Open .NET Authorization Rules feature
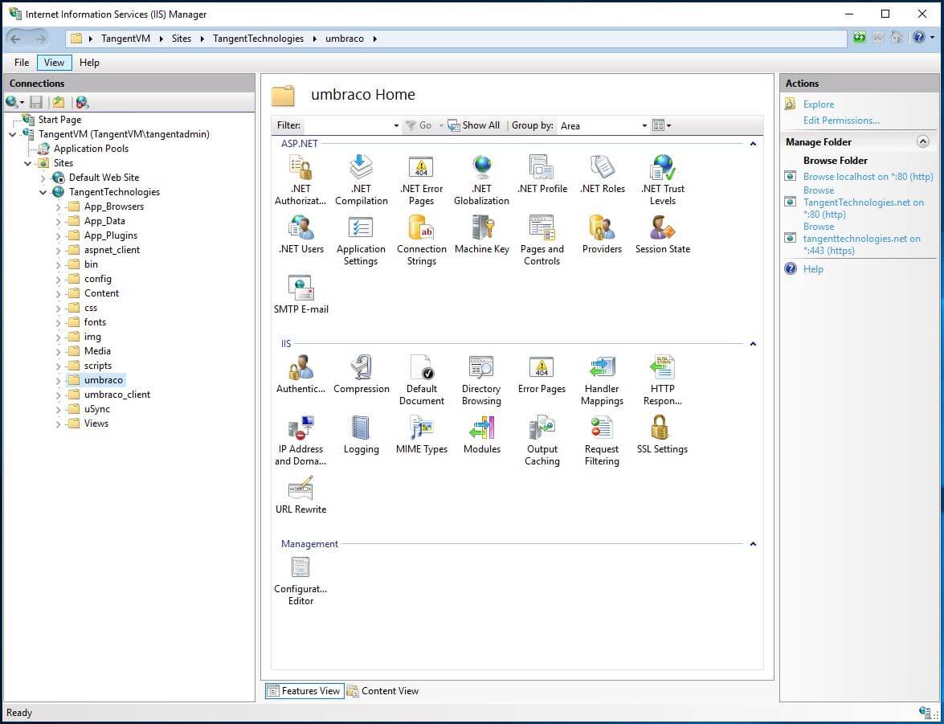 (300, 180)
